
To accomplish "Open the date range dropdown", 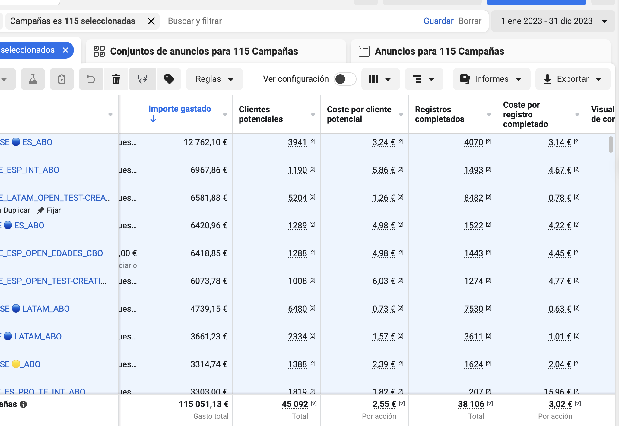I will coord(553,21).
